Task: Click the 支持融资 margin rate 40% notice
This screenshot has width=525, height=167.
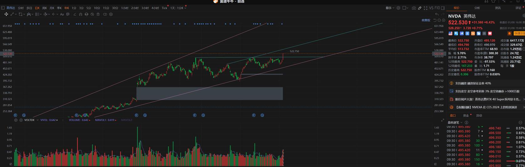Action: click(x=473, y=83)
